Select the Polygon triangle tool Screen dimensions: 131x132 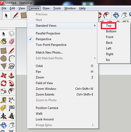4,66
